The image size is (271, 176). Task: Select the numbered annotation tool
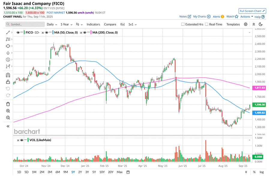(8, 60)
